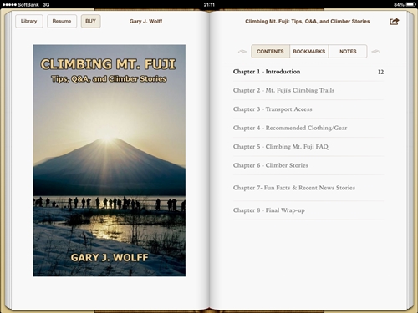Tap the battery icon in status bar
Image resolution: width=418 pixels, height=313 pixels.
411,4
